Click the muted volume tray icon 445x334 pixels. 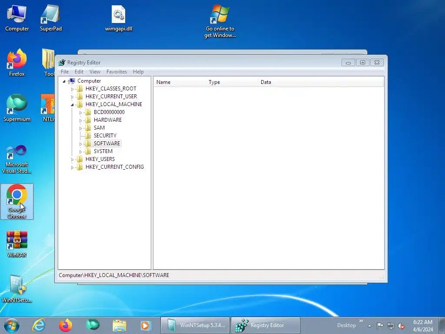[x=401, y=326]
